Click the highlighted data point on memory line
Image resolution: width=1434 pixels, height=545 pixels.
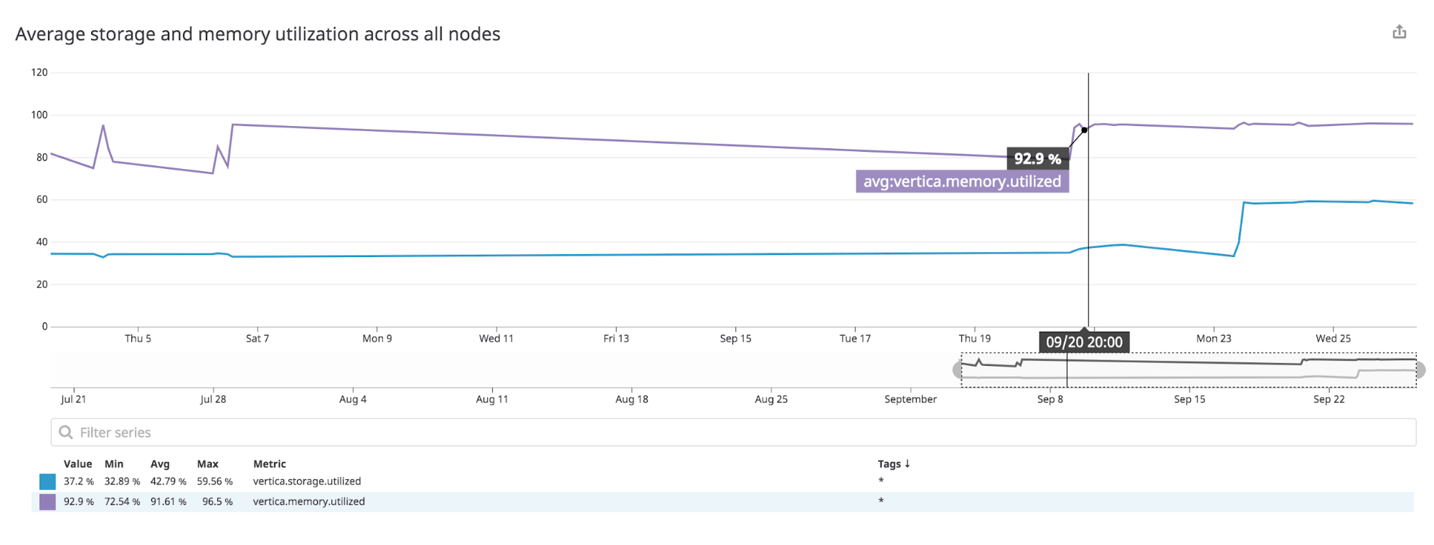[1084, 130]
